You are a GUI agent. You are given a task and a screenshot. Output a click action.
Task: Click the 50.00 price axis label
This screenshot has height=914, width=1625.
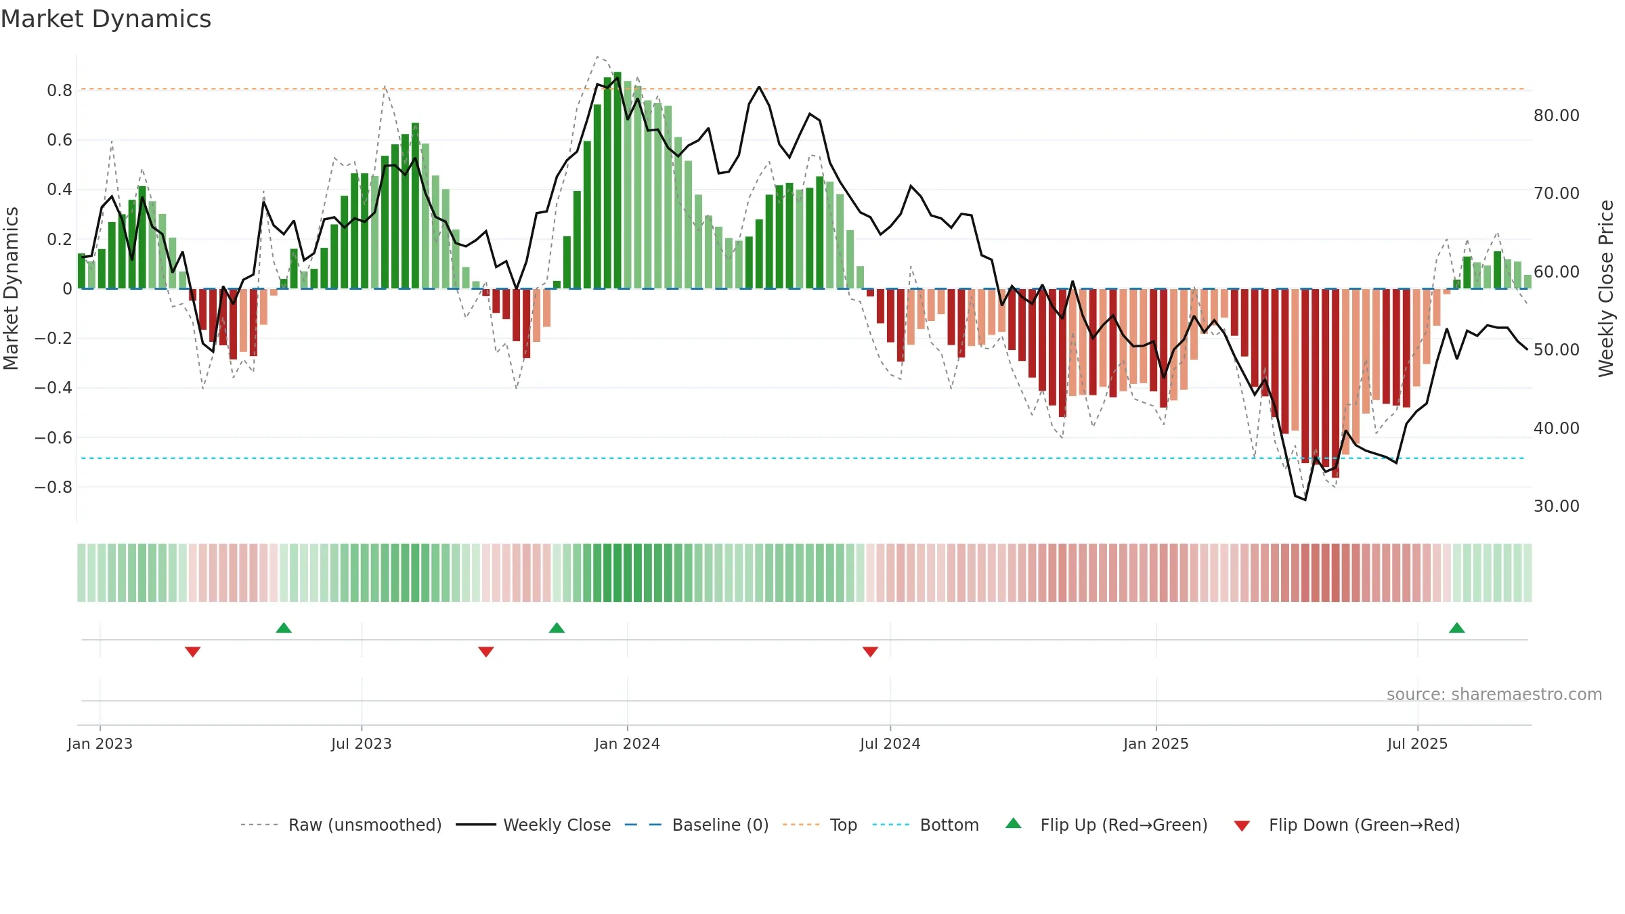pos(1557,350)
